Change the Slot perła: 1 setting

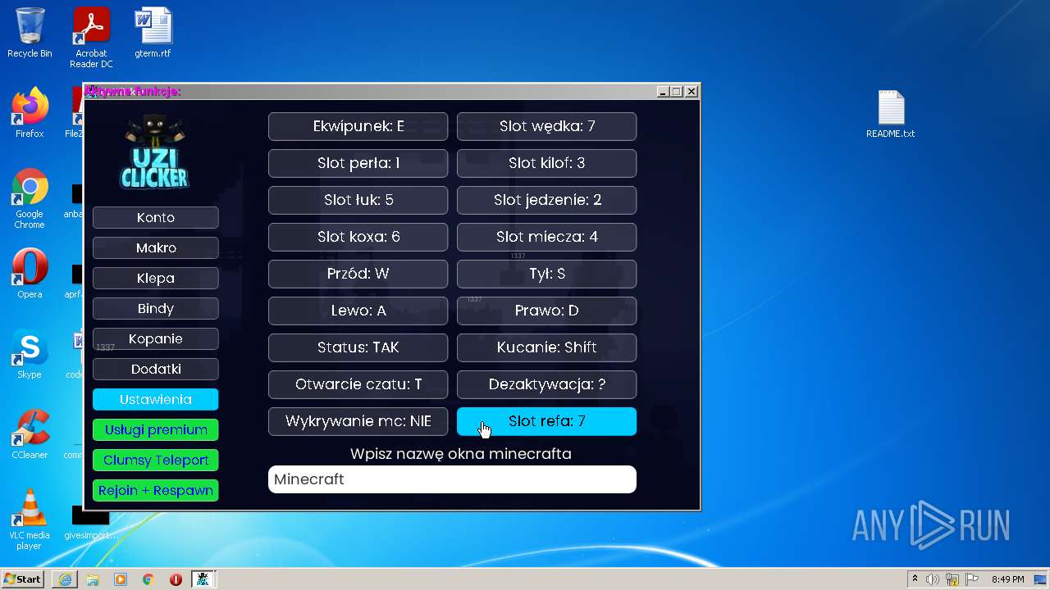point(358,163)
